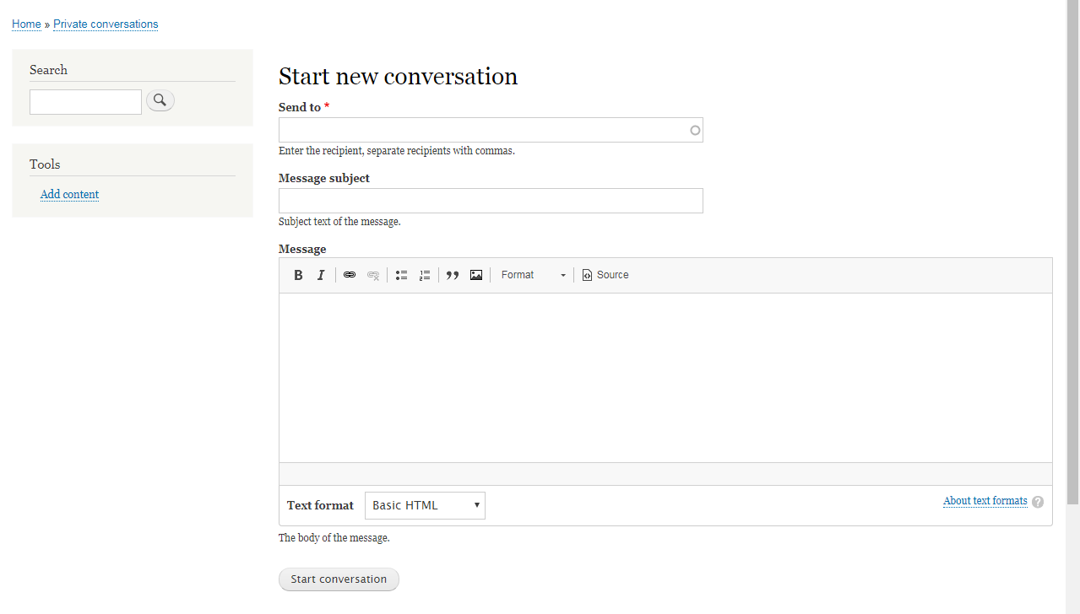Click the Home breadcrumb link
The height and width of the screenshot is (614, 1080).
point(26,24)
